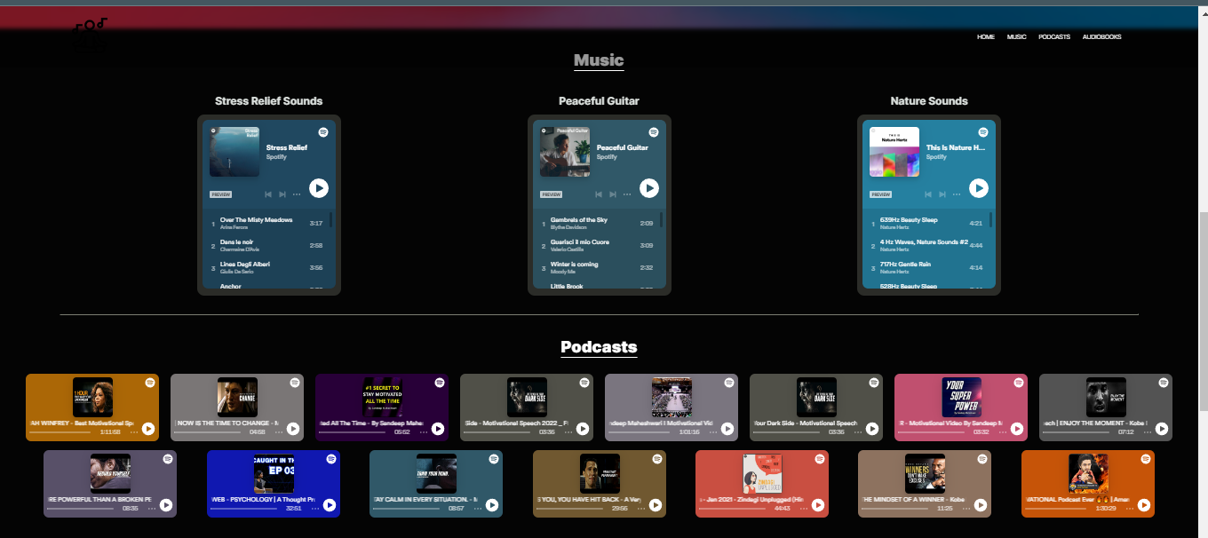Image resolution: width=1208 pixels, height=538 pixels.
Task: Open the MUSIC nav link
Action: pos(1016,37)
